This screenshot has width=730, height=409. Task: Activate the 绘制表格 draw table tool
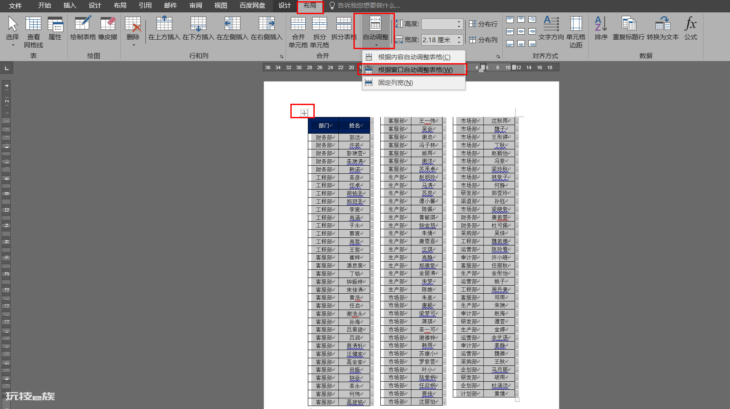click(83, 29)
